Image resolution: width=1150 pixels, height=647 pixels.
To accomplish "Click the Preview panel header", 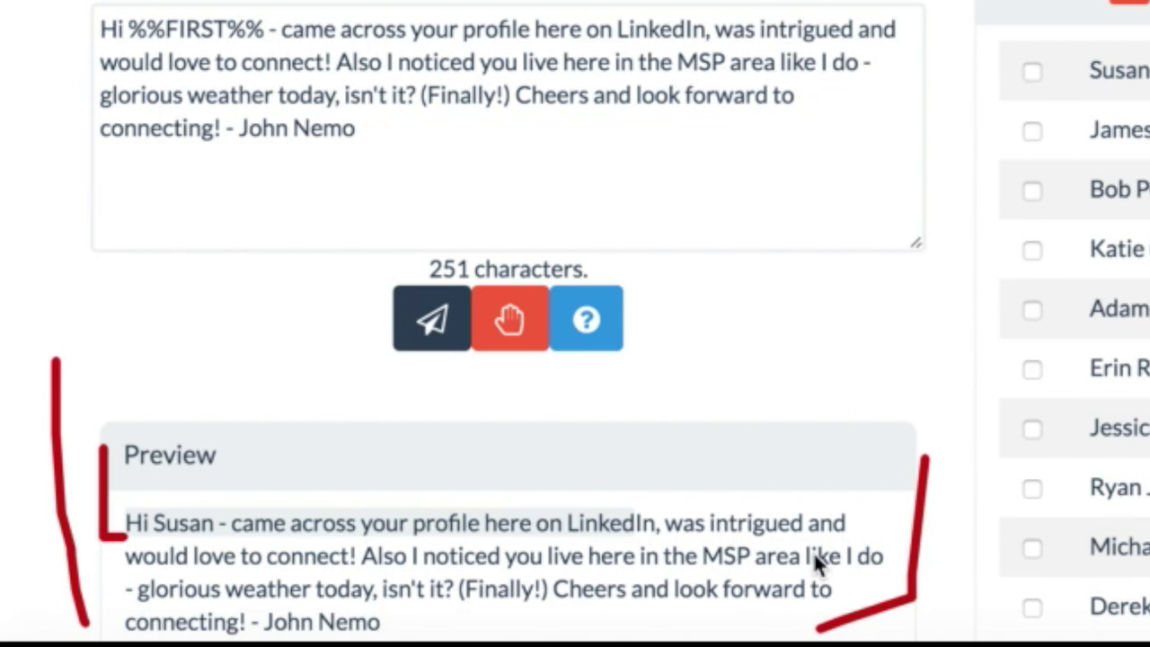I will coord(508,456).
